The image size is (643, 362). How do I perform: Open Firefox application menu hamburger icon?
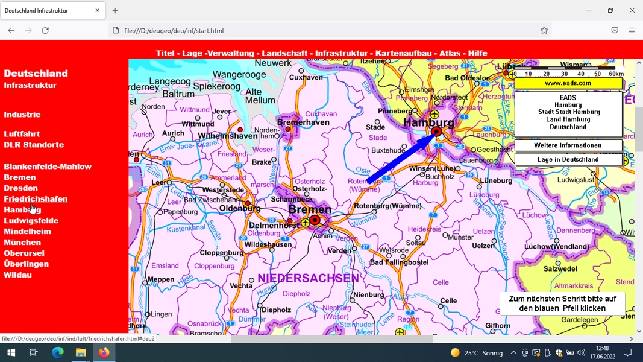632,30
